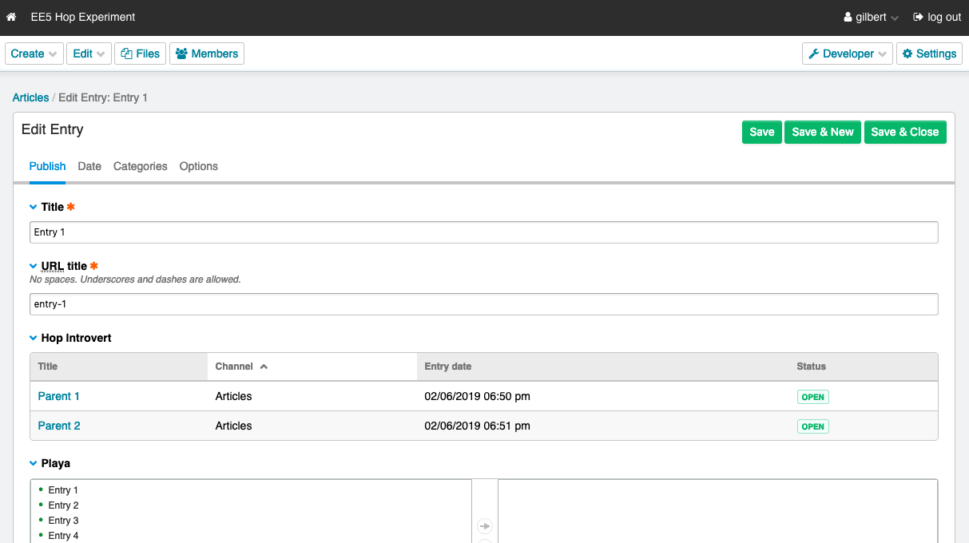Sort table by Entry date column header

[x=603, y=367]
